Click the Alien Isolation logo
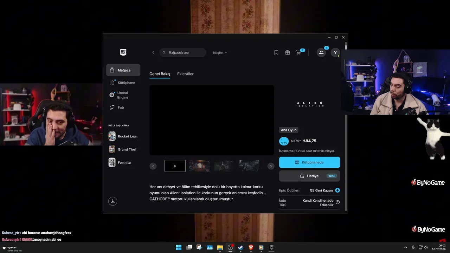 click(x=310, y=104)
